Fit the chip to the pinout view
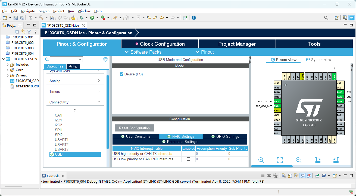Viewport: 356px width, 196px height. (x=280, y=160)
